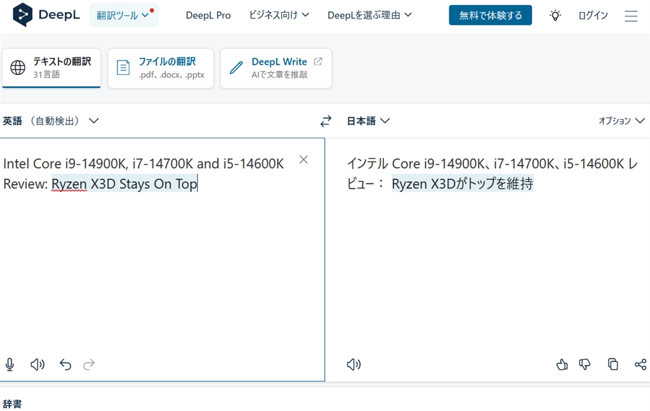Click the 無料で体験する button
Image resolution: width=650 pixels, height=411 pixels.
(x=490, y=15)
